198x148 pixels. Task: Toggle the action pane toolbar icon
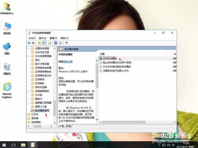(x=60, y=43)
